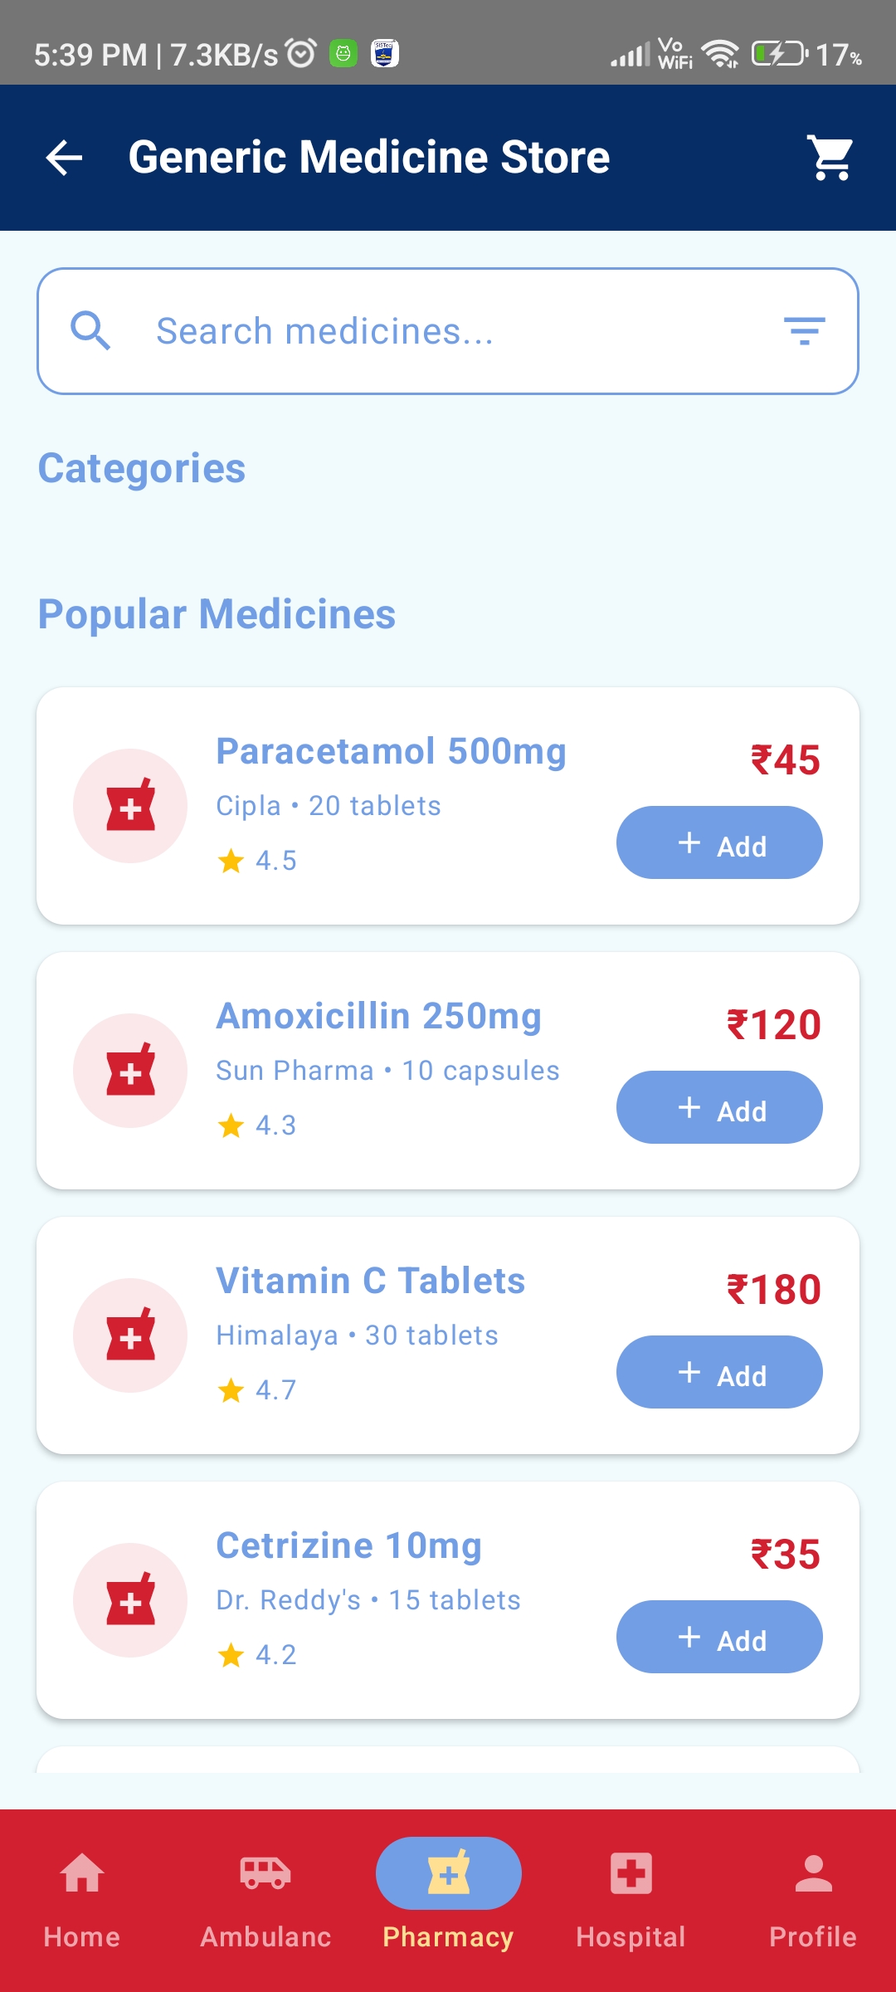Tap the Cetrizine 10mg medicine icon

pos(130,1600)
